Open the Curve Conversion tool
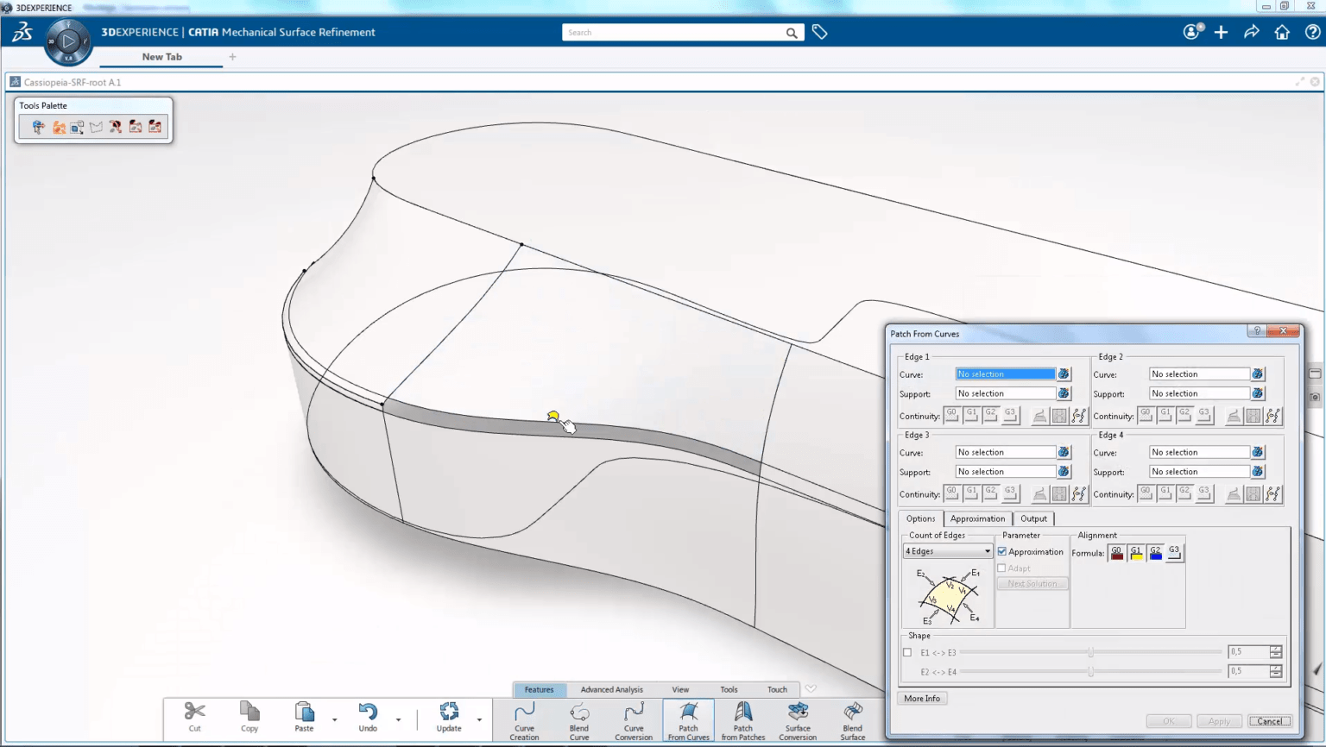This screenshot has height=747, width=1326. 634,720
